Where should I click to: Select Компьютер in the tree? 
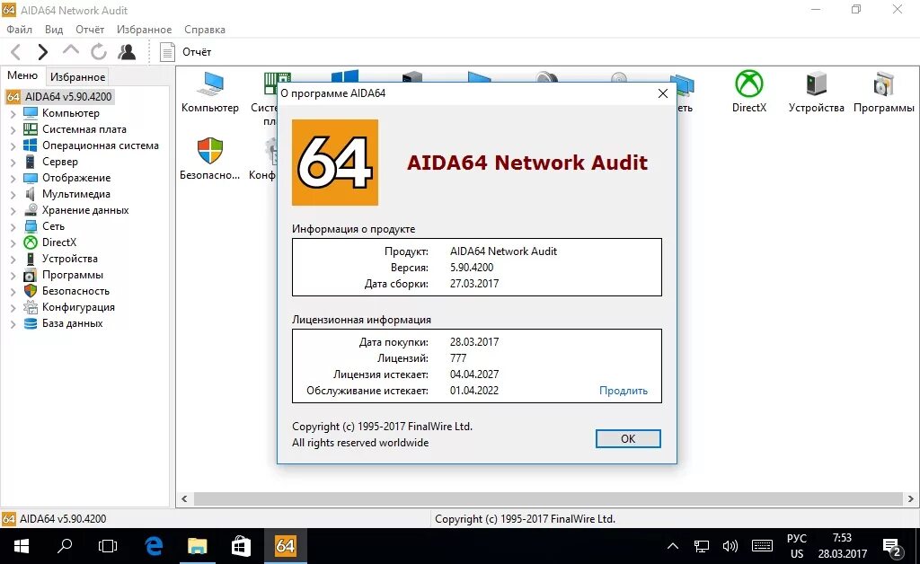pos(61,113)
